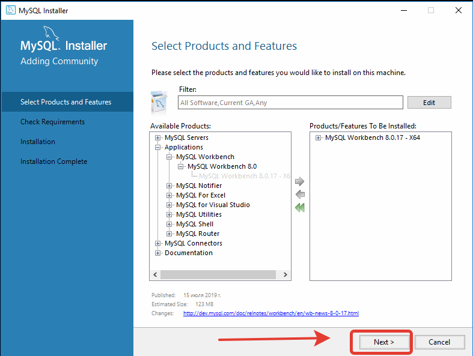Select MySQL for Visual Studio tree item
This screenshot has width=473, height=356.
[213, 205]
